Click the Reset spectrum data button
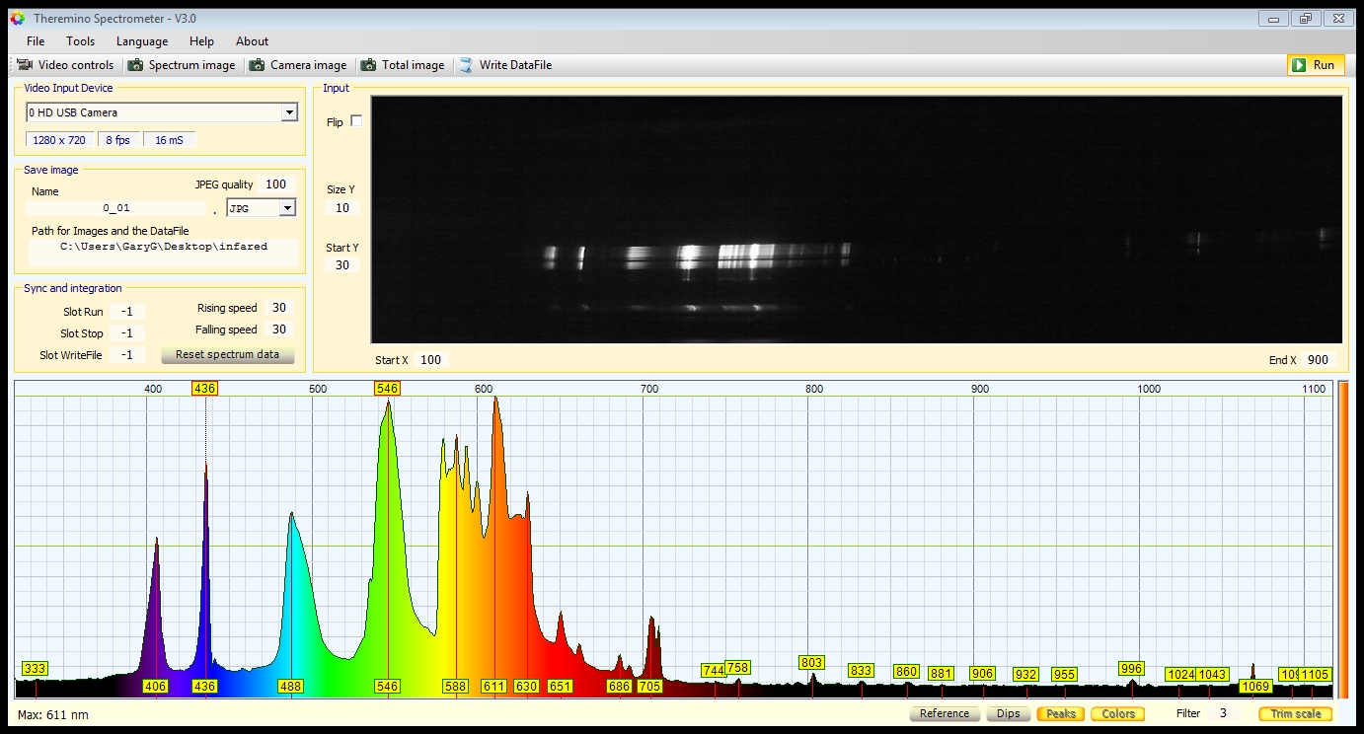The image size is (1364, 734). pos(227,355)
